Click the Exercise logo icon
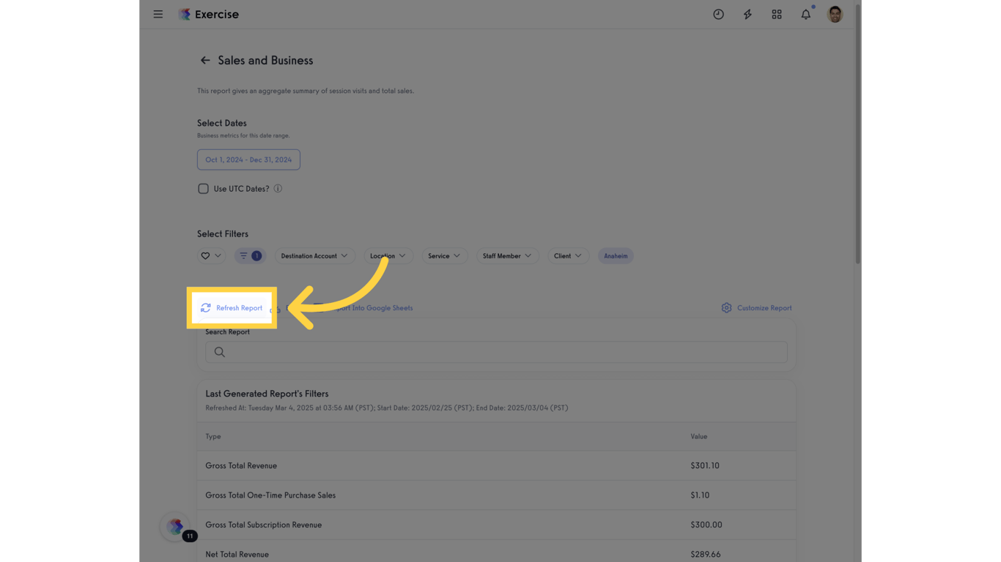Image resolution: width=1001 pixels, height=562 pixels. pos(184,14)
